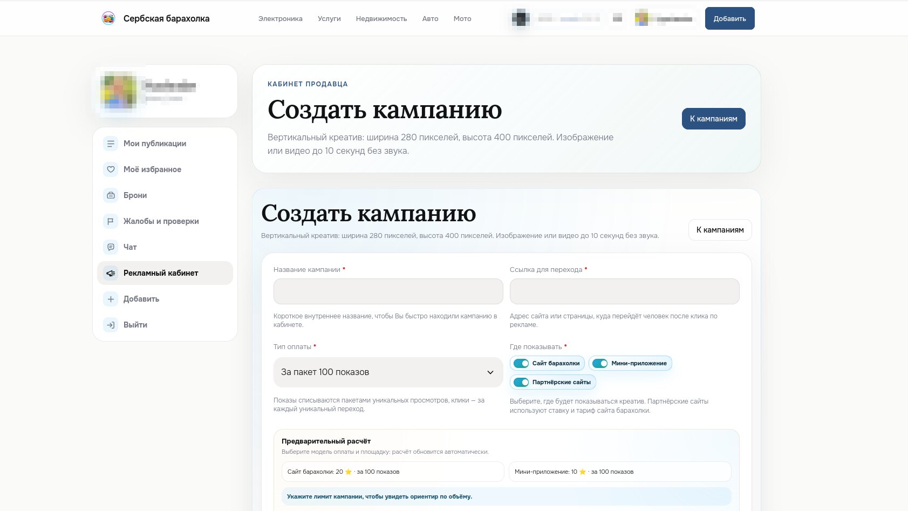Click the star icon in Сайт барахолки rate

tap(349, 472)
